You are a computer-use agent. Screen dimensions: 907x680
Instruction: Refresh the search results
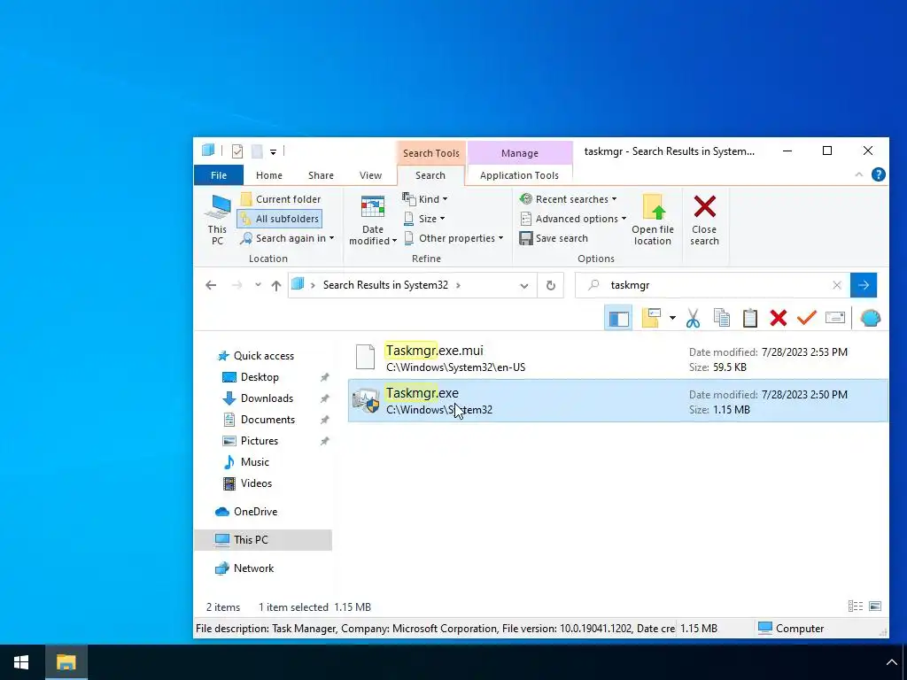[x=551, y=285]
